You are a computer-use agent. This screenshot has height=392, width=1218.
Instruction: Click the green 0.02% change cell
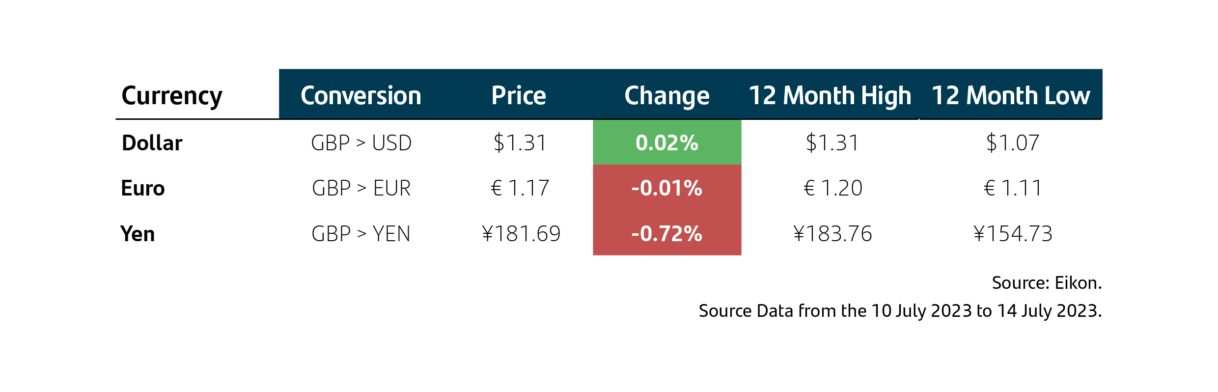pyautogui.click(x=667, y=142)
